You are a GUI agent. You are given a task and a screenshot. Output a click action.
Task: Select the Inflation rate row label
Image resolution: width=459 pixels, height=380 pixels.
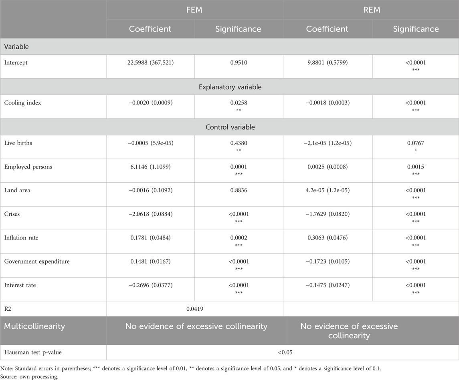tap(21, 237)
